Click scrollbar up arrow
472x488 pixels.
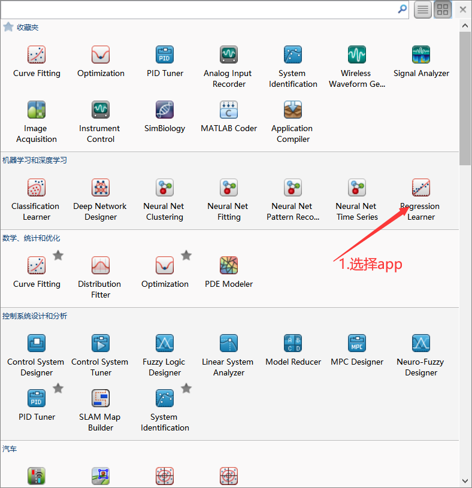(465, 26)
